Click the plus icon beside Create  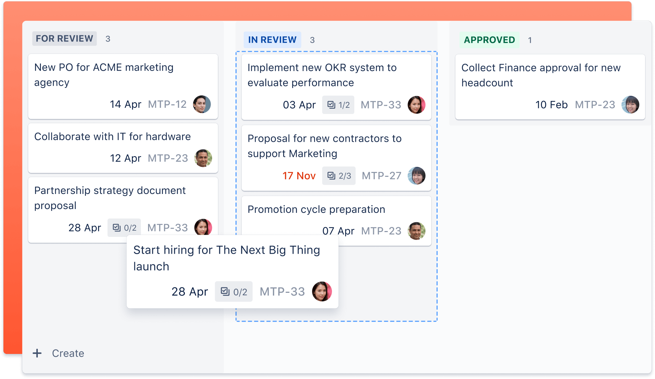(x=37, y=353)
